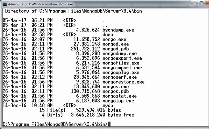Click the size value 130,715,648

[x=85, y=91]
